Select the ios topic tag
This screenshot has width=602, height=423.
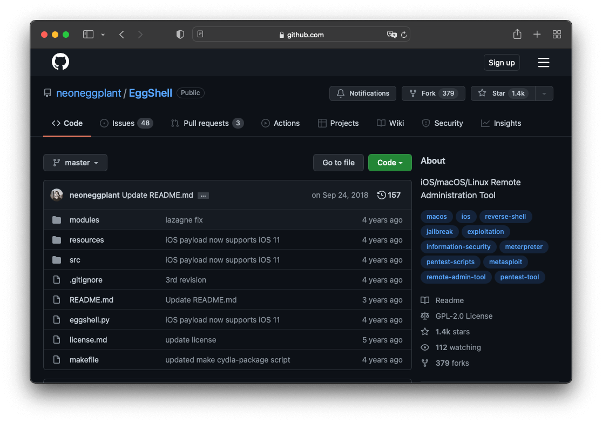click(x=466, y=216)
